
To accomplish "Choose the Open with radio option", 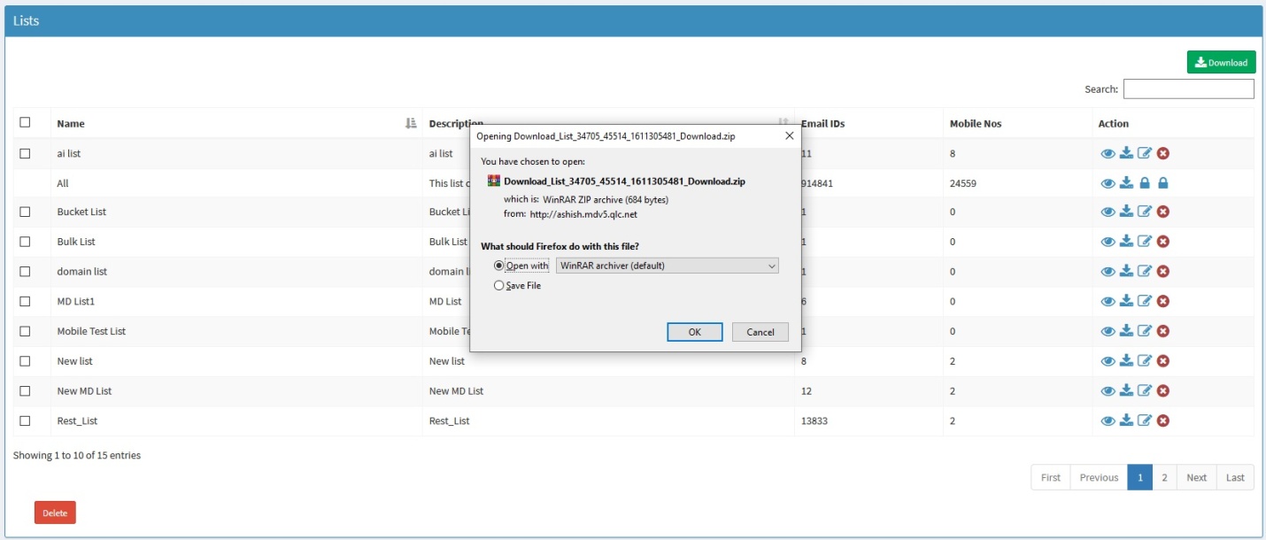I will coord(499,266).
